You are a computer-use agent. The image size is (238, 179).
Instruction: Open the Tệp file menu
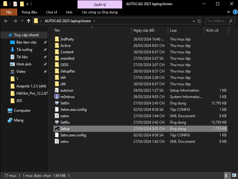[x=9, y=12]
